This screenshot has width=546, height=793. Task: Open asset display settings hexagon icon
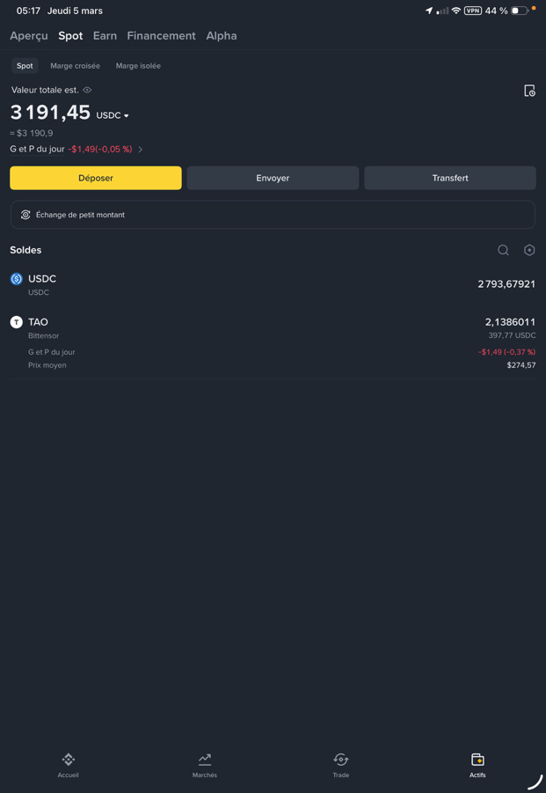pos(529,250)
